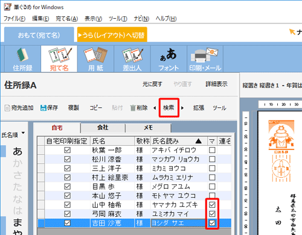Sort by 氏名読み column header arrow
This screenshot has height=235, width=302.
tap(199, 141)
